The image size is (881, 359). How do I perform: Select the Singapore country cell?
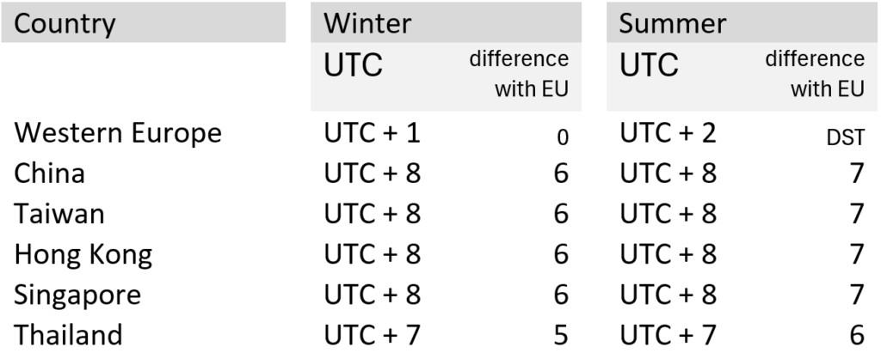point(77,295)
